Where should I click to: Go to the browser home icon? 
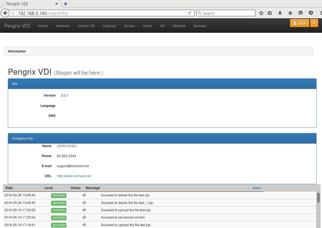[290, 13]
